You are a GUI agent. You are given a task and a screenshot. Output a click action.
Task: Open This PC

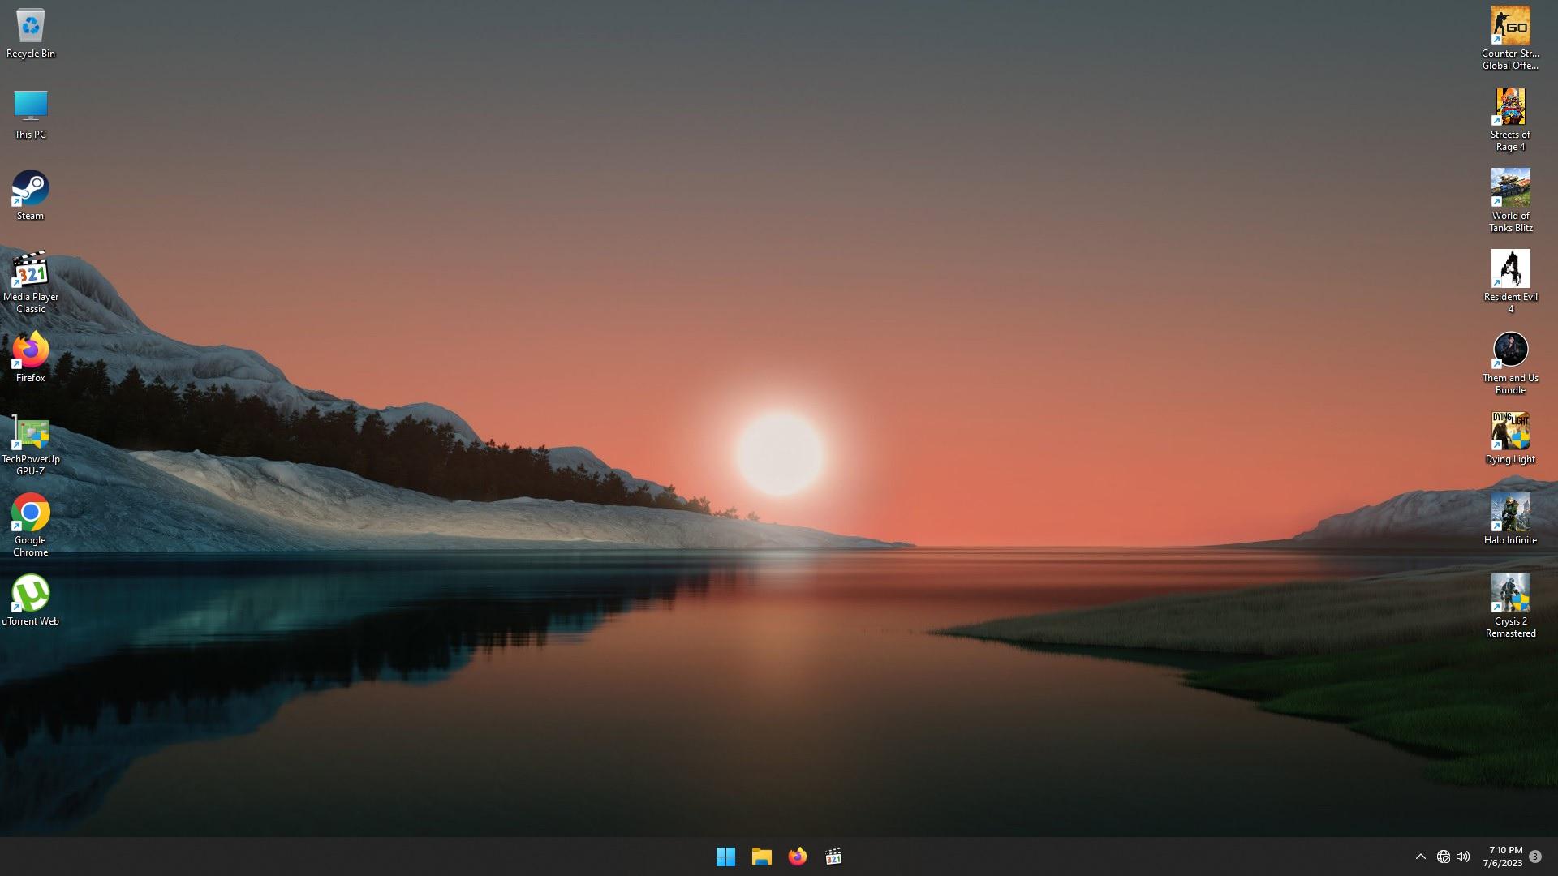30,107
